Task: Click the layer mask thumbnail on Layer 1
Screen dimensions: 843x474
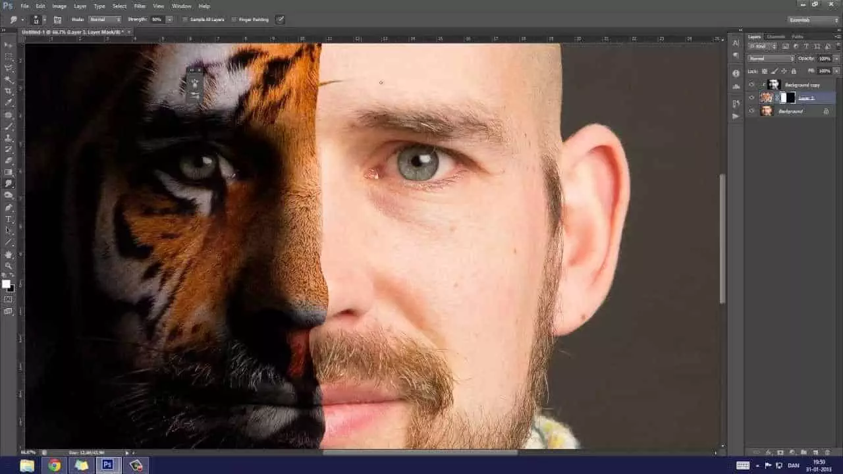Action: (x=787, y=97)
